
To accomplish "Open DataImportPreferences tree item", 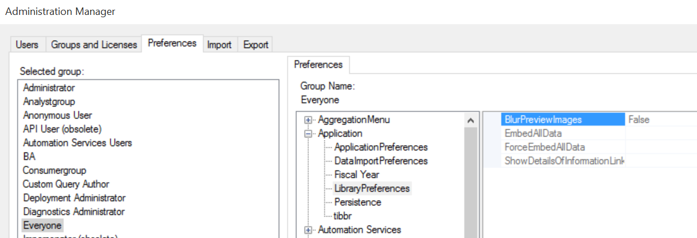I will point(381,161).
